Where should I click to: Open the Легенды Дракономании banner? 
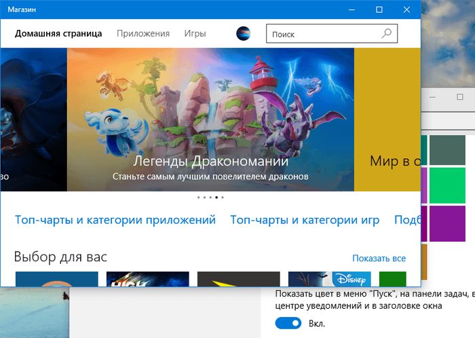click(210, 119)
